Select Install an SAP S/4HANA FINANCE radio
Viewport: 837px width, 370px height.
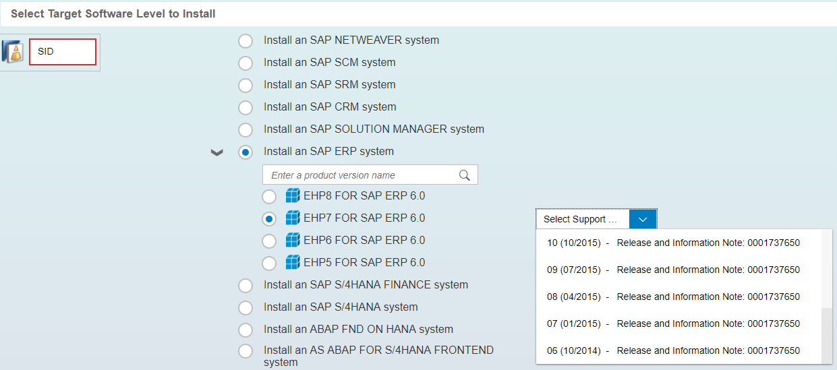pyautogui.click(x=246, y=286)
